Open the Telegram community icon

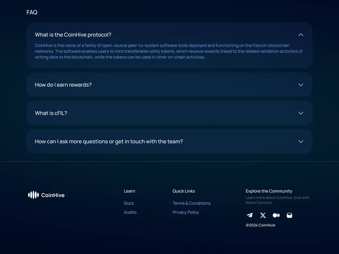(249, 215)
